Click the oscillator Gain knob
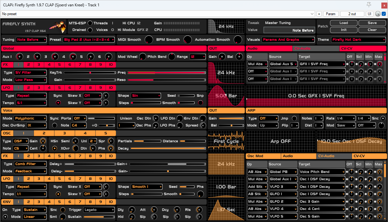Image resolution: width=388 pixels, height=222 pixels. coord(43,141)
